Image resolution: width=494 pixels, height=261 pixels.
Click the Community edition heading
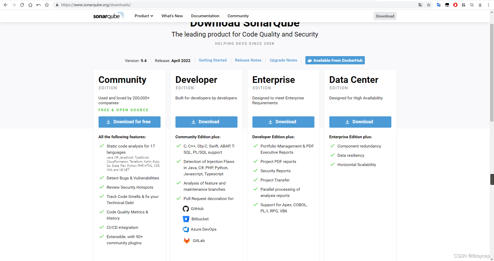click(122, 80)
